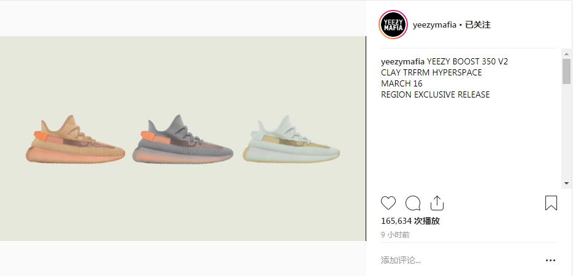Open yeezymafia username in header

pos(434,25)
